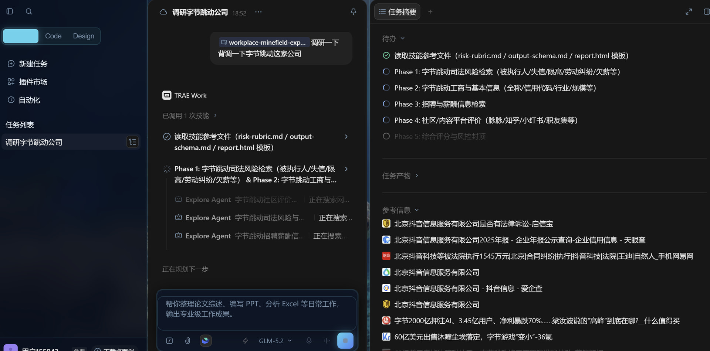The image size is (710, 351).
Task: Open the Explore Agent 字节跳动社区评价 row
Action: pyautogui.click(x=262, y=200)
